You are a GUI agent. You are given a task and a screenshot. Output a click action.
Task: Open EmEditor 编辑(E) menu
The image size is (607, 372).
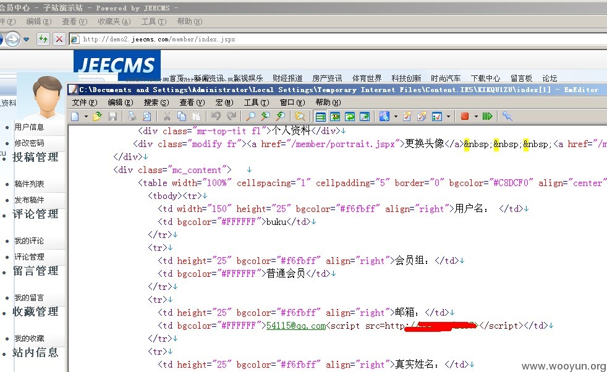click(x=121, y=103)
